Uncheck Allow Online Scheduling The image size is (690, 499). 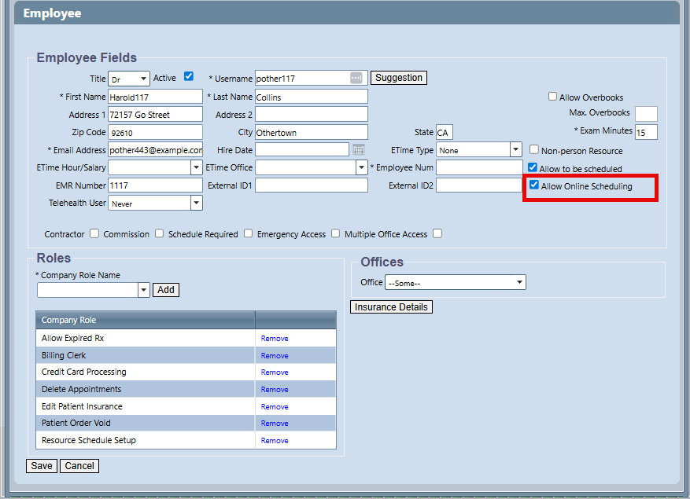point(534,185)
